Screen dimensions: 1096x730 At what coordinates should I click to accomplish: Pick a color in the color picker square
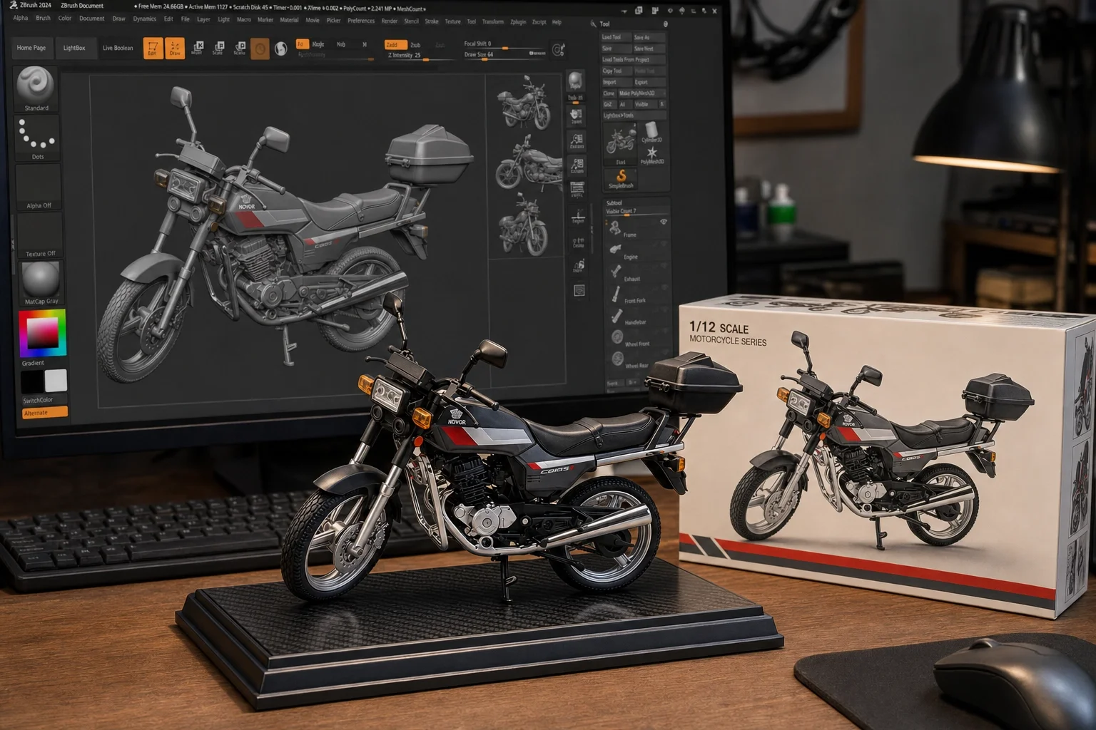(43, 333)
